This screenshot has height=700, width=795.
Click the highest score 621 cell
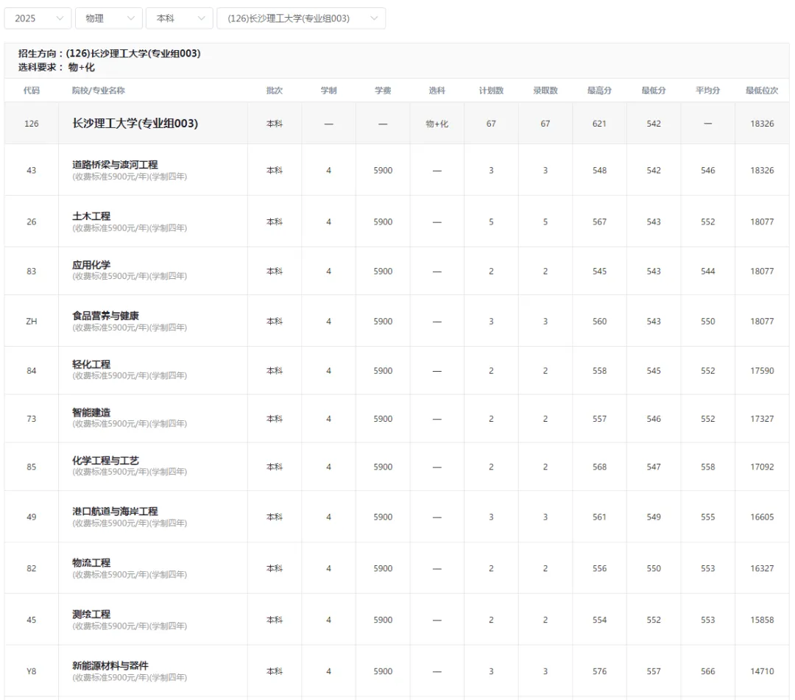pyautogui.click(x=599, y=124)
